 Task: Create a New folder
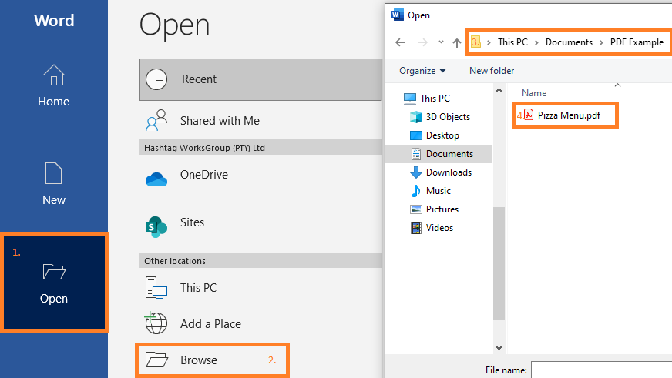pyautogui.click(x=492, y=71)
